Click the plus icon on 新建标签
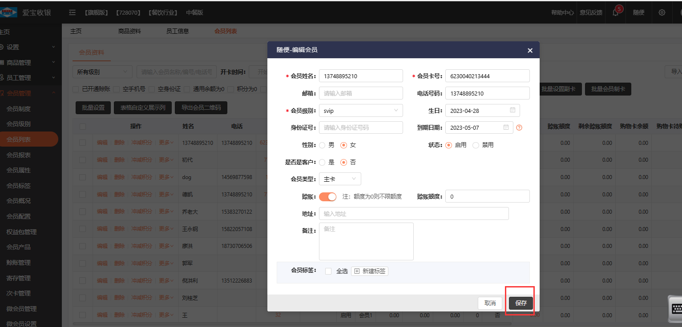Image resolution: width=682 pixels, height=327 pixels. (x=357, y=271)
